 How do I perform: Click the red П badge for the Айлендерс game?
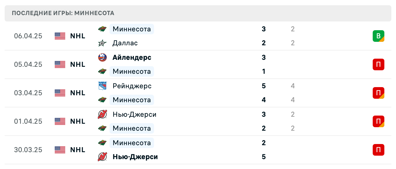[379, 64]
